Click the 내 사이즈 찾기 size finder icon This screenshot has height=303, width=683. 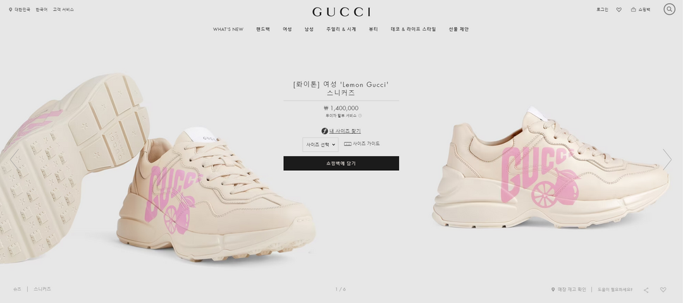(324, 131)
